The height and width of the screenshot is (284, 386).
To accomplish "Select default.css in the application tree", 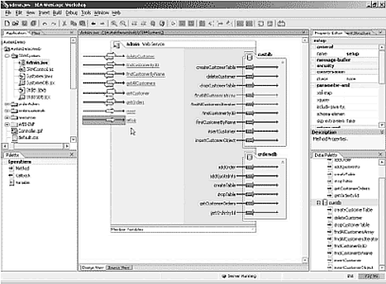I will (x=28, y=137).
